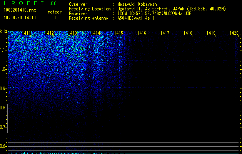Click the 1411 time marker
The image size is (242, 154).
(26, 33)
